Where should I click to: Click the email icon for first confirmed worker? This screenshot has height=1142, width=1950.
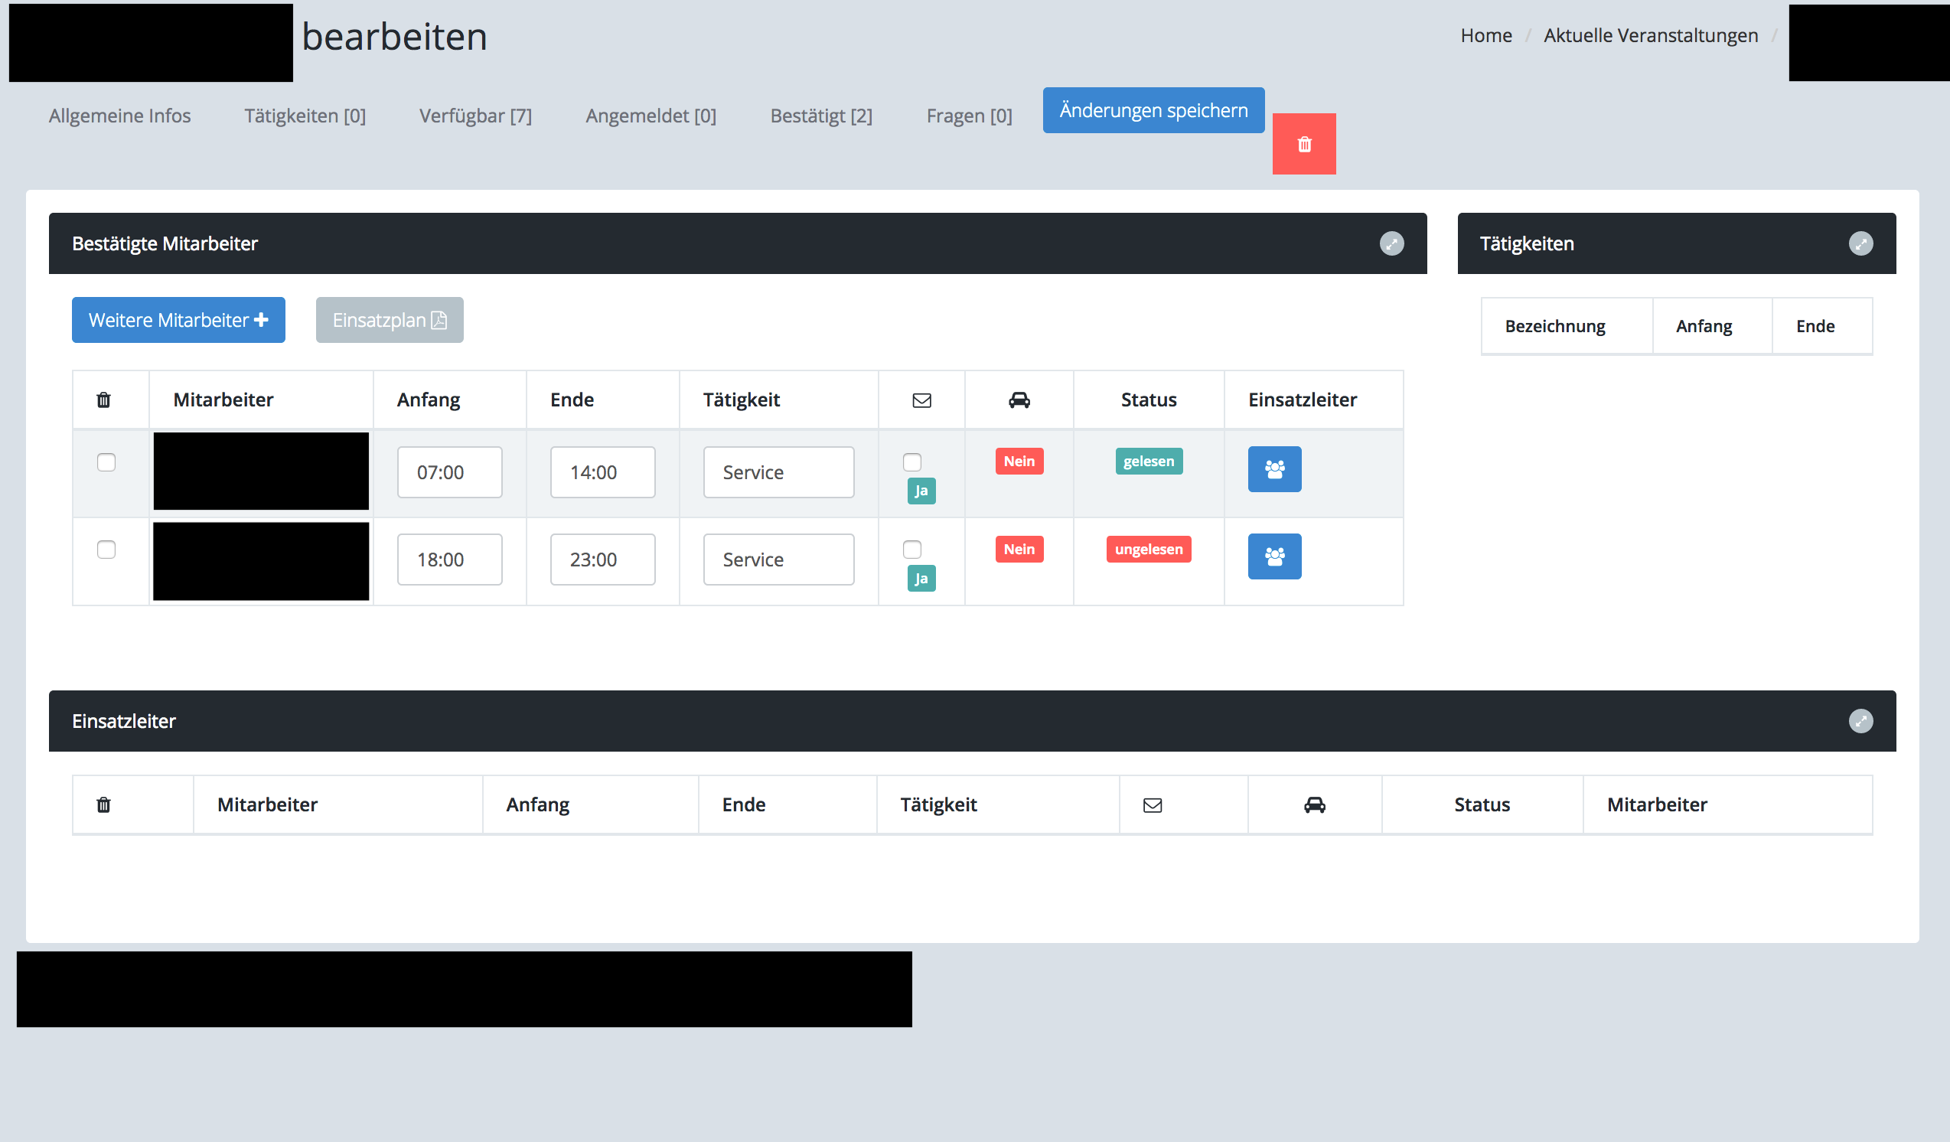click(913, 461)
